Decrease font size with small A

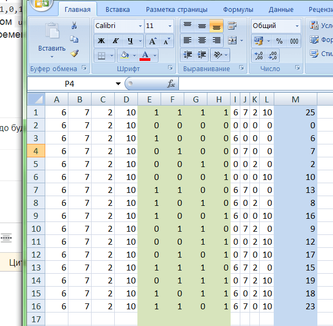pos(166,41)
